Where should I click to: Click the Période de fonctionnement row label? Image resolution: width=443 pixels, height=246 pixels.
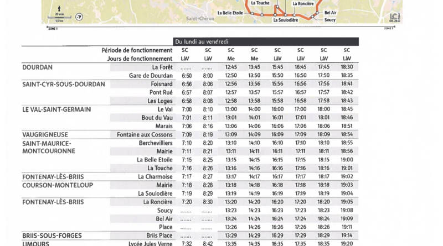tap(137, 50)
